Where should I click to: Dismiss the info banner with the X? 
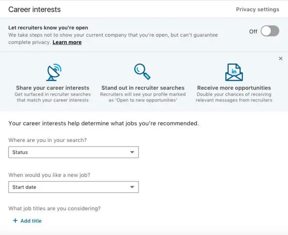[281, 58]
